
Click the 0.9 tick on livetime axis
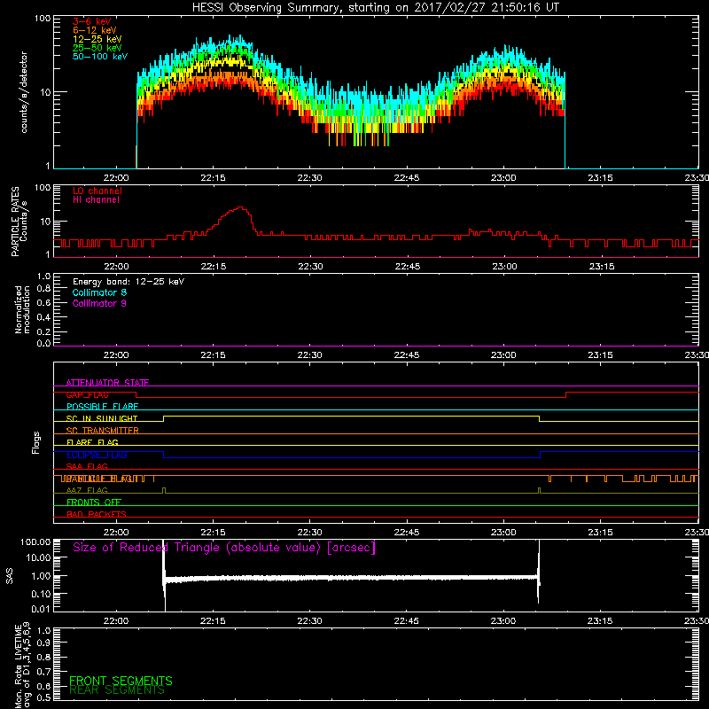[x=43, y=643]
